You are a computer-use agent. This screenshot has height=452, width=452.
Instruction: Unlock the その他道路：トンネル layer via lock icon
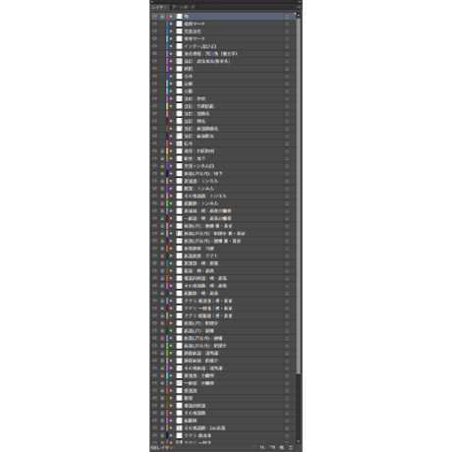[x=162, y=196]
